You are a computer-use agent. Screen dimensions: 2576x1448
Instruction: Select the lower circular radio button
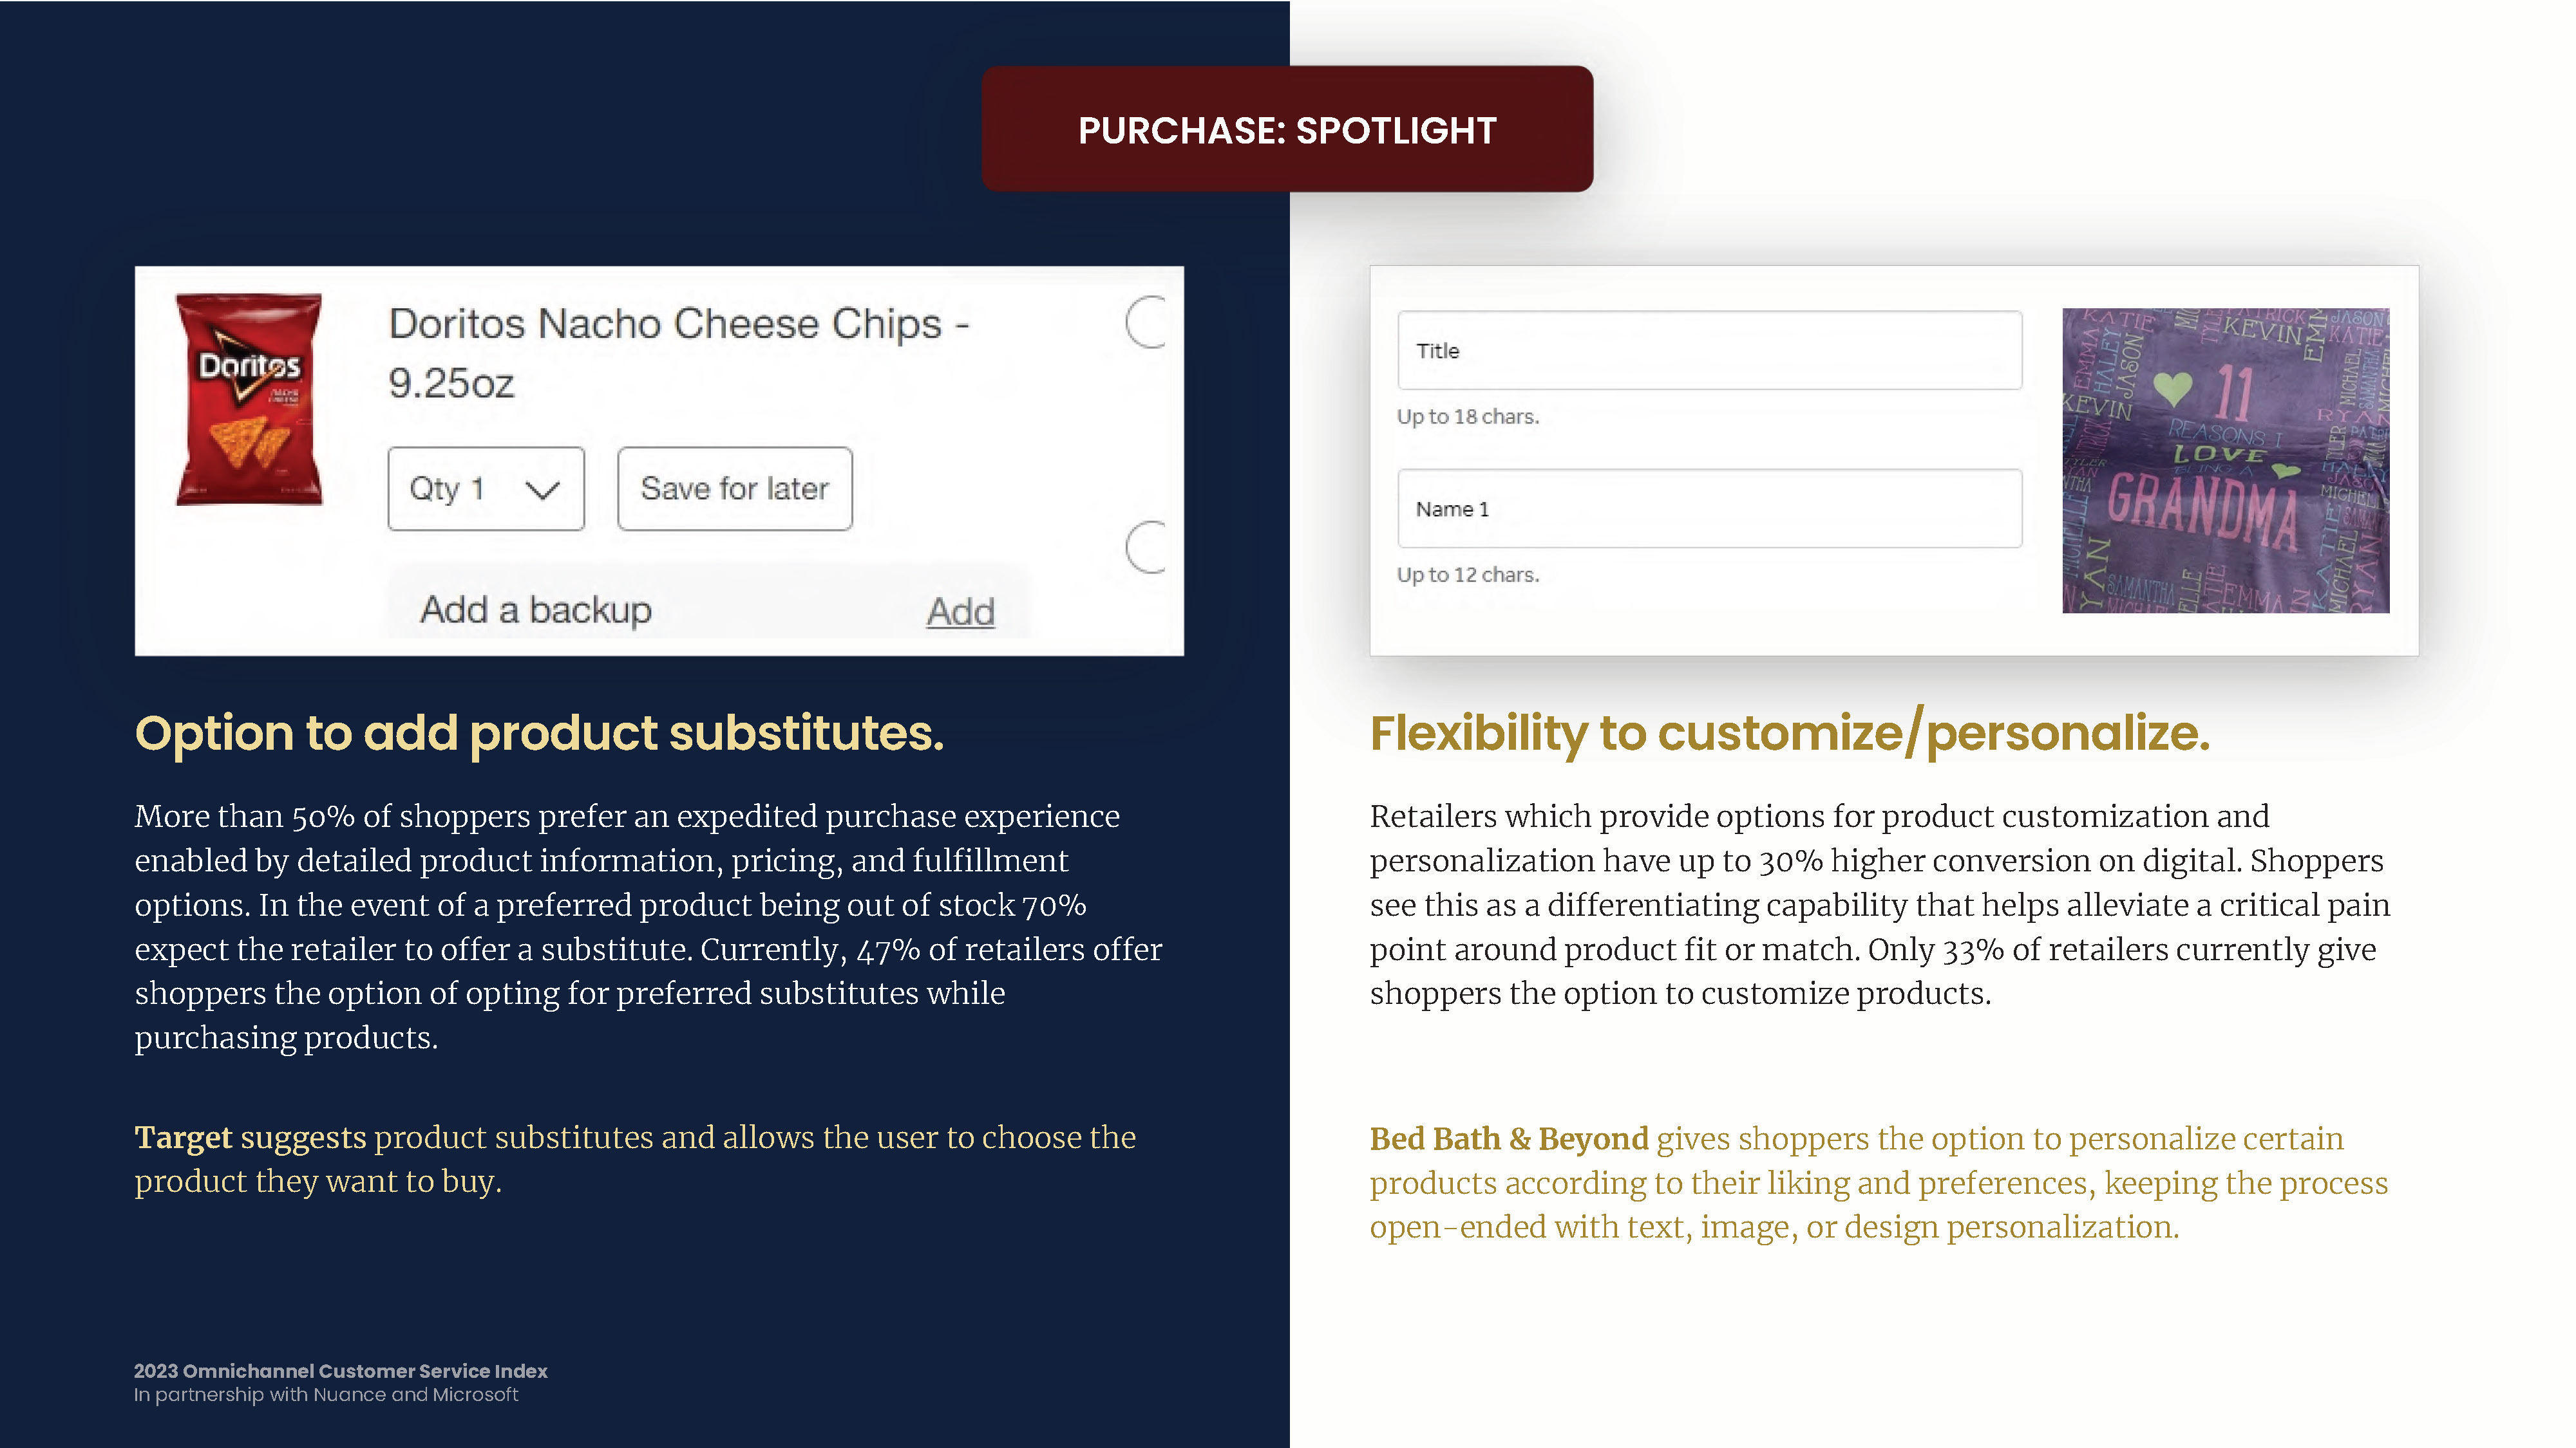click(1147, 548)
